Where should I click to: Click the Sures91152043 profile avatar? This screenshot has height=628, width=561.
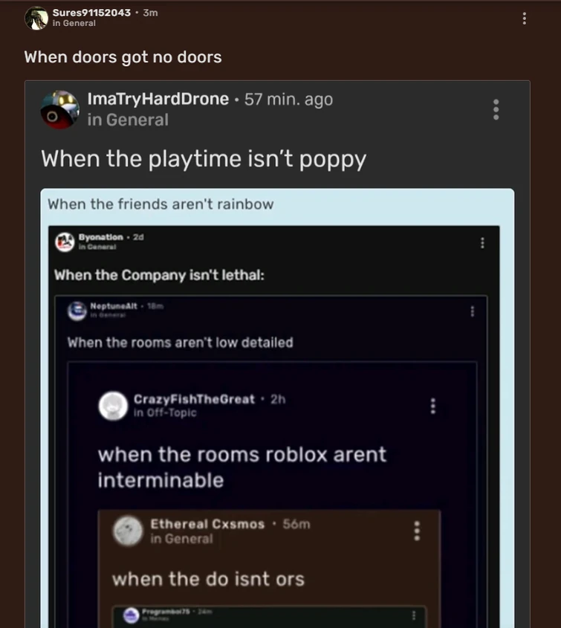36,19
